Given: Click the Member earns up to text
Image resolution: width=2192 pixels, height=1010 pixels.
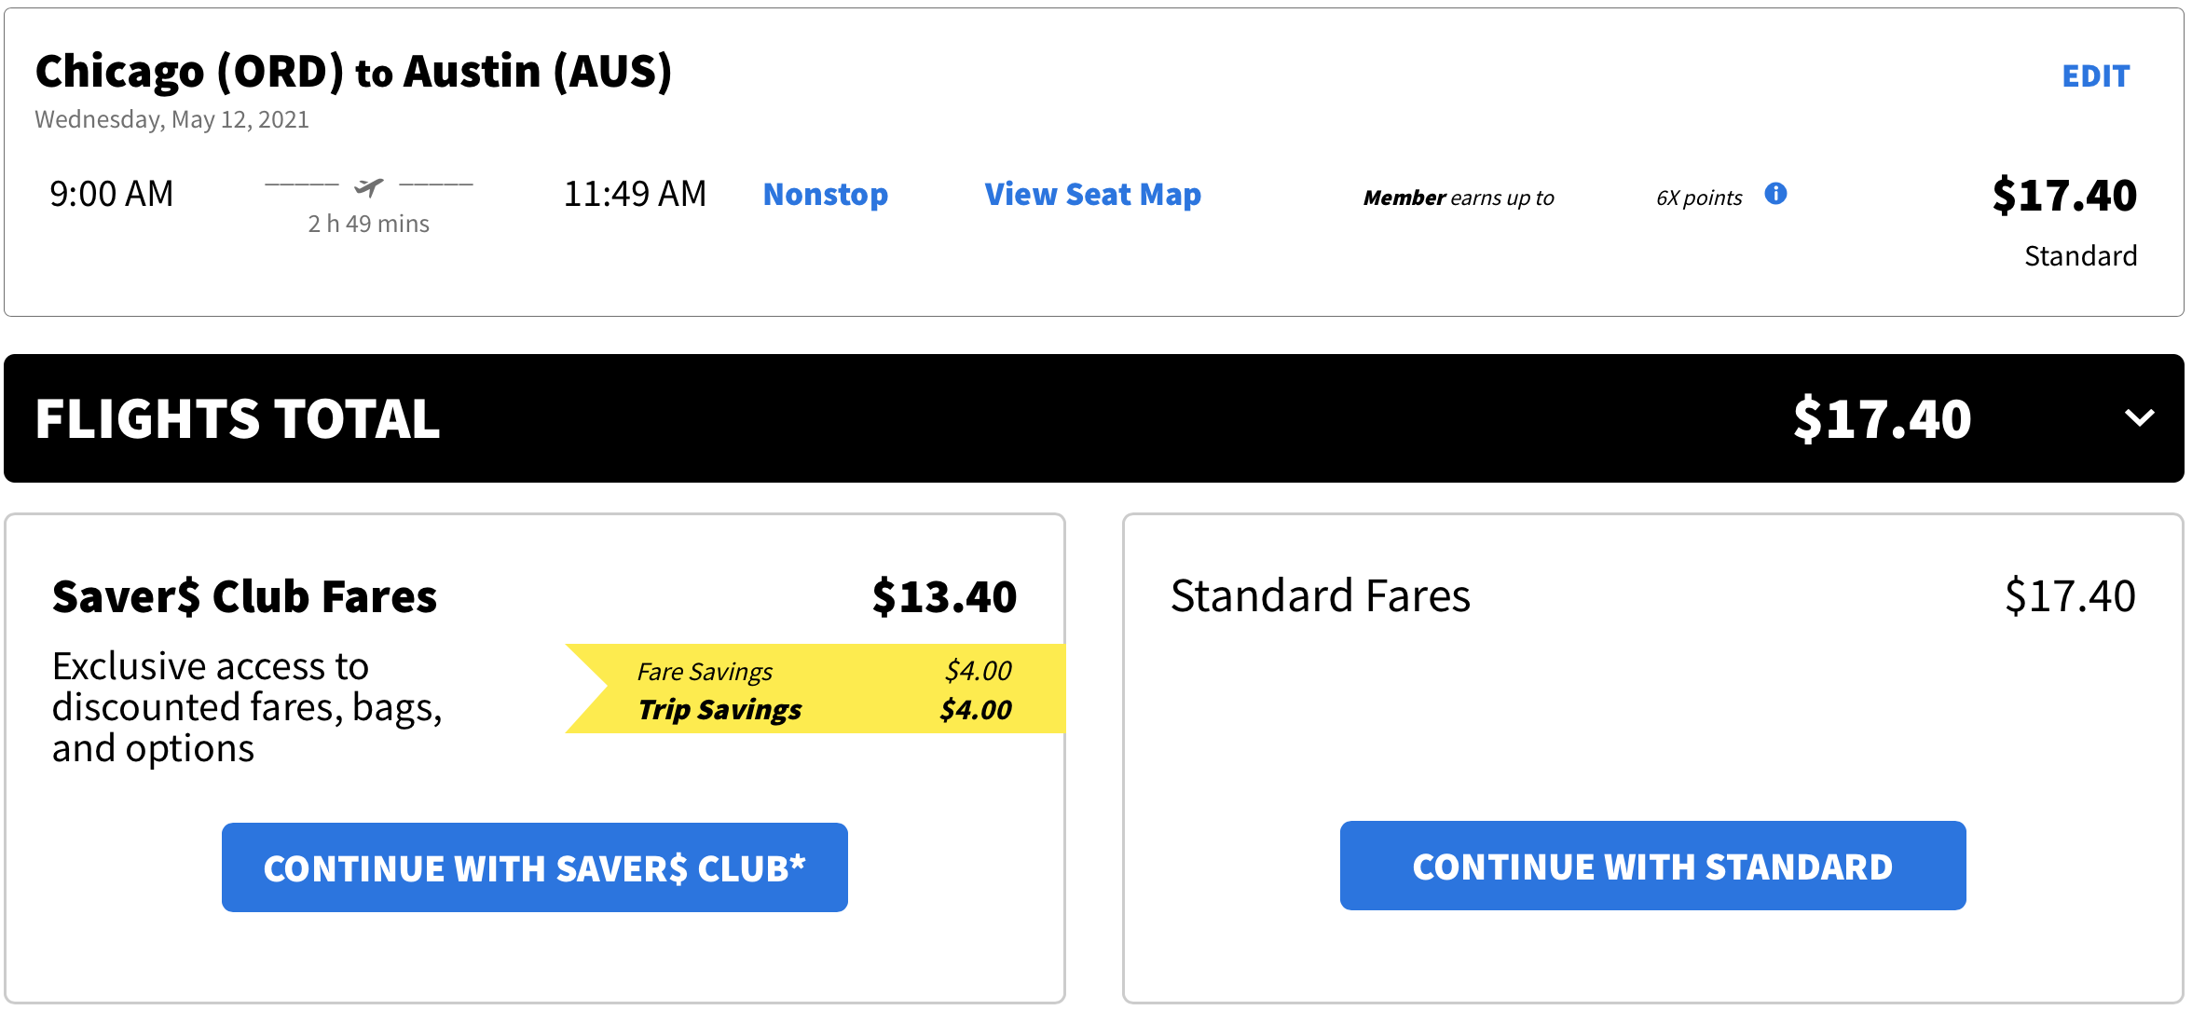Looking at the screenshot, I should (x=1459, y=198).
